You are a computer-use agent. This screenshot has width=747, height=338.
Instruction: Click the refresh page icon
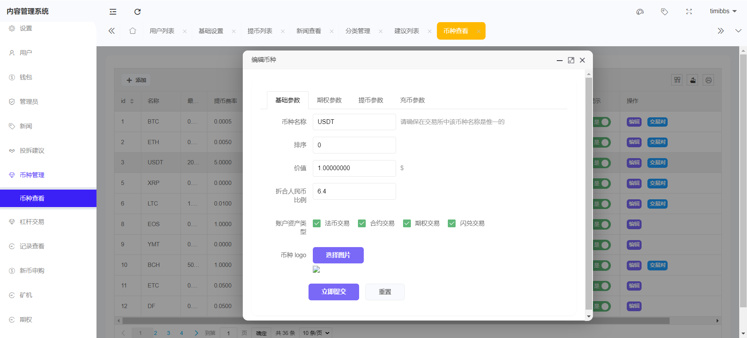tap(137, 12)
